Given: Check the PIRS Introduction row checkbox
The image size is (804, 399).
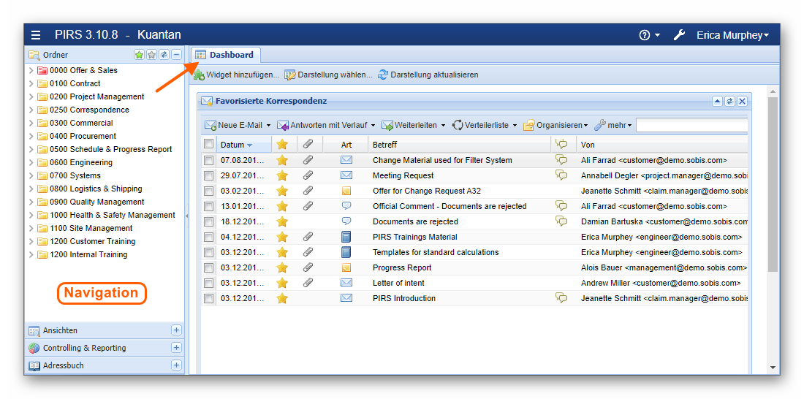Looking at the screenshot, I should [209, 298].
